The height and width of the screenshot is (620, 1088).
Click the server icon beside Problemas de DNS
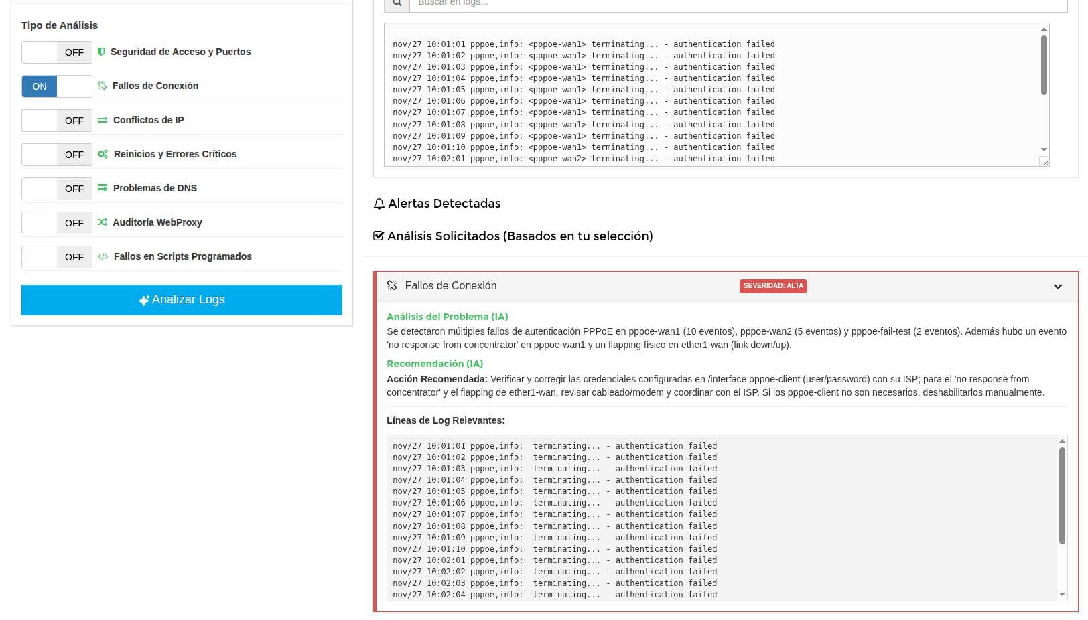point(103,188)
